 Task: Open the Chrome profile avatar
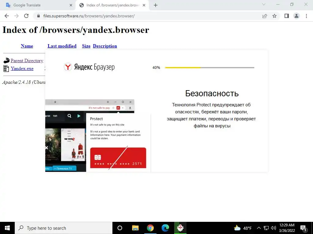click(x=296, y=16)
